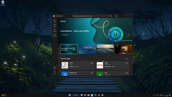Click the Store search field
Screen dimensions: 172x97
(92, 16)
